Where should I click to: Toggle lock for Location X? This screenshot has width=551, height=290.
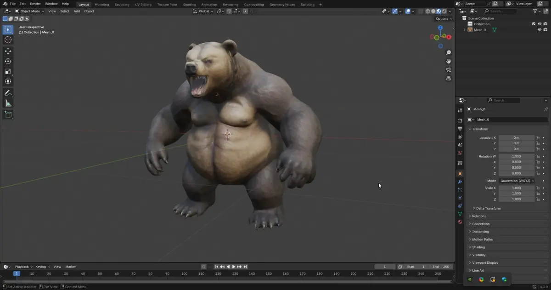538,138
